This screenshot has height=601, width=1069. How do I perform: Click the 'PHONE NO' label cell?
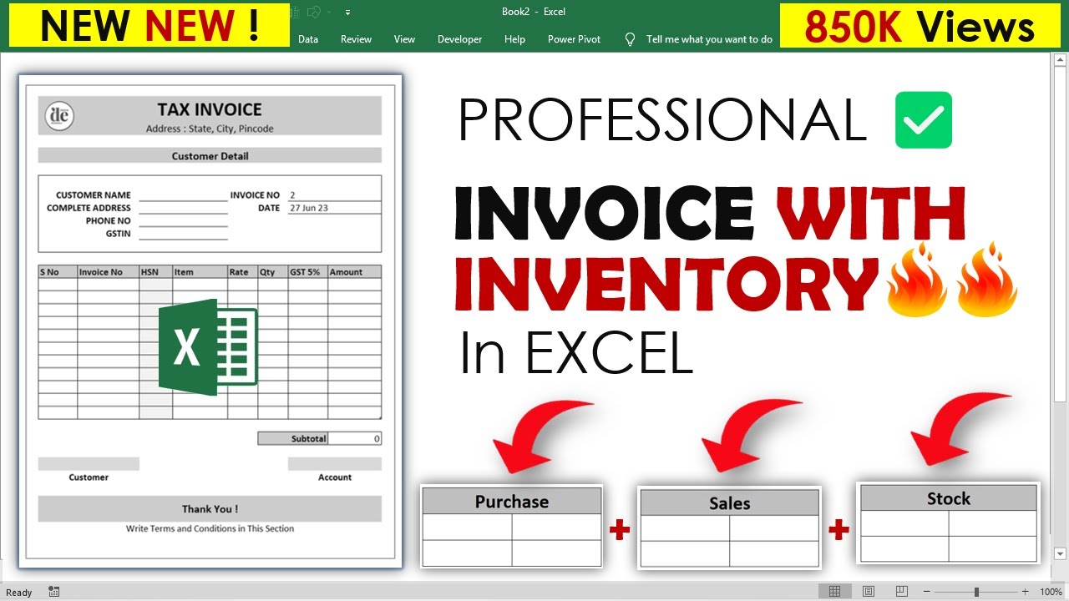[109, 221]
